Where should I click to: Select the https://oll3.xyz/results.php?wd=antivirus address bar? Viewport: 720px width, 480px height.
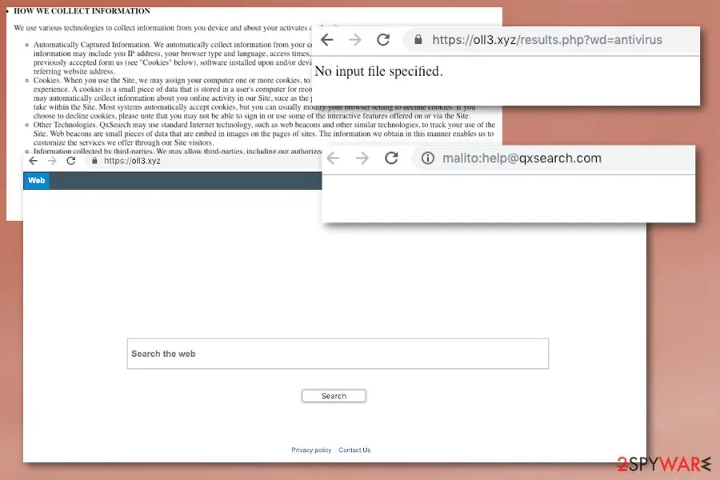[550, 40]
